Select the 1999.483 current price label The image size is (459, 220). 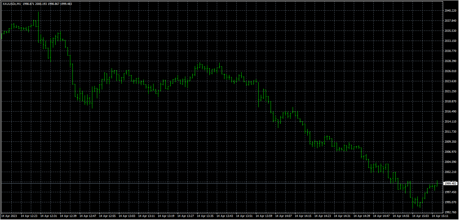pyautogui.click(x=450, y=183)
